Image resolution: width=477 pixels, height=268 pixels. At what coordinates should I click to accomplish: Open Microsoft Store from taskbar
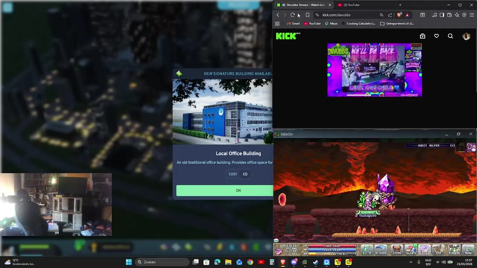pyautogui.click(x=206, y=262)
